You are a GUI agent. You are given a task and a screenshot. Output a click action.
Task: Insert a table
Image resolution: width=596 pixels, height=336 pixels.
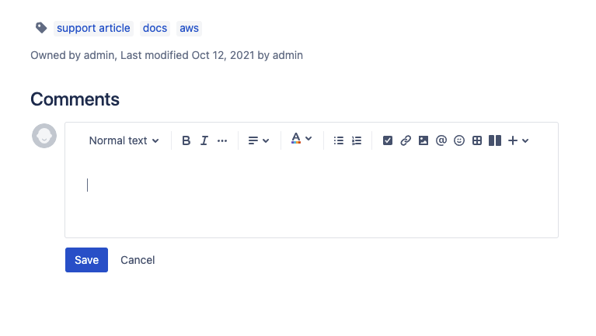point(477,140)
